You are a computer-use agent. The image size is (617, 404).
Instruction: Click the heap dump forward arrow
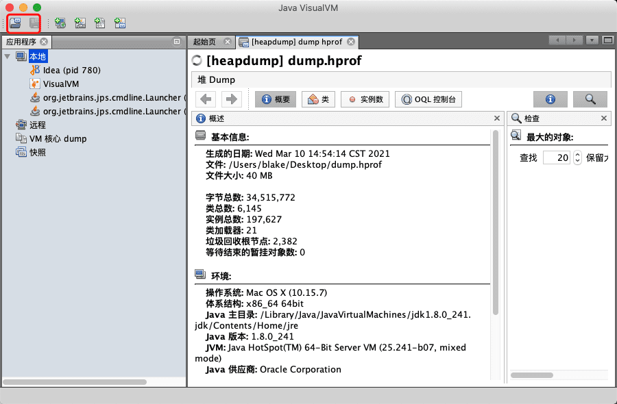(232, 99)
